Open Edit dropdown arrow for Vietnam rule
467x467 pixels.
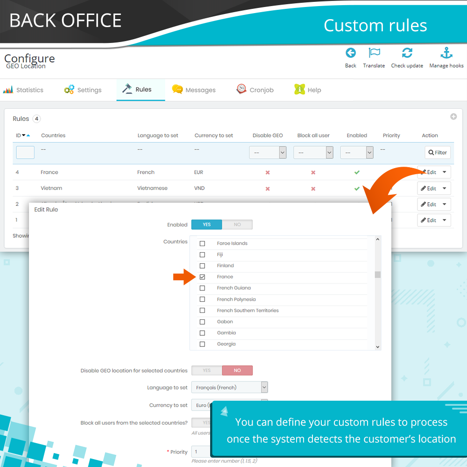pos(444,189)
